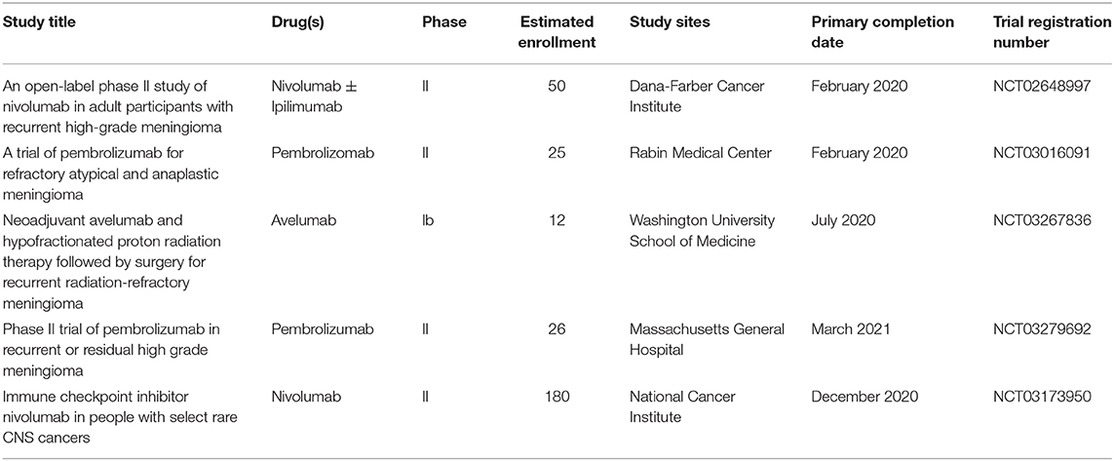Click the Drug(s) column header
Screen dimensions: 1114x461
pos(297,22)
